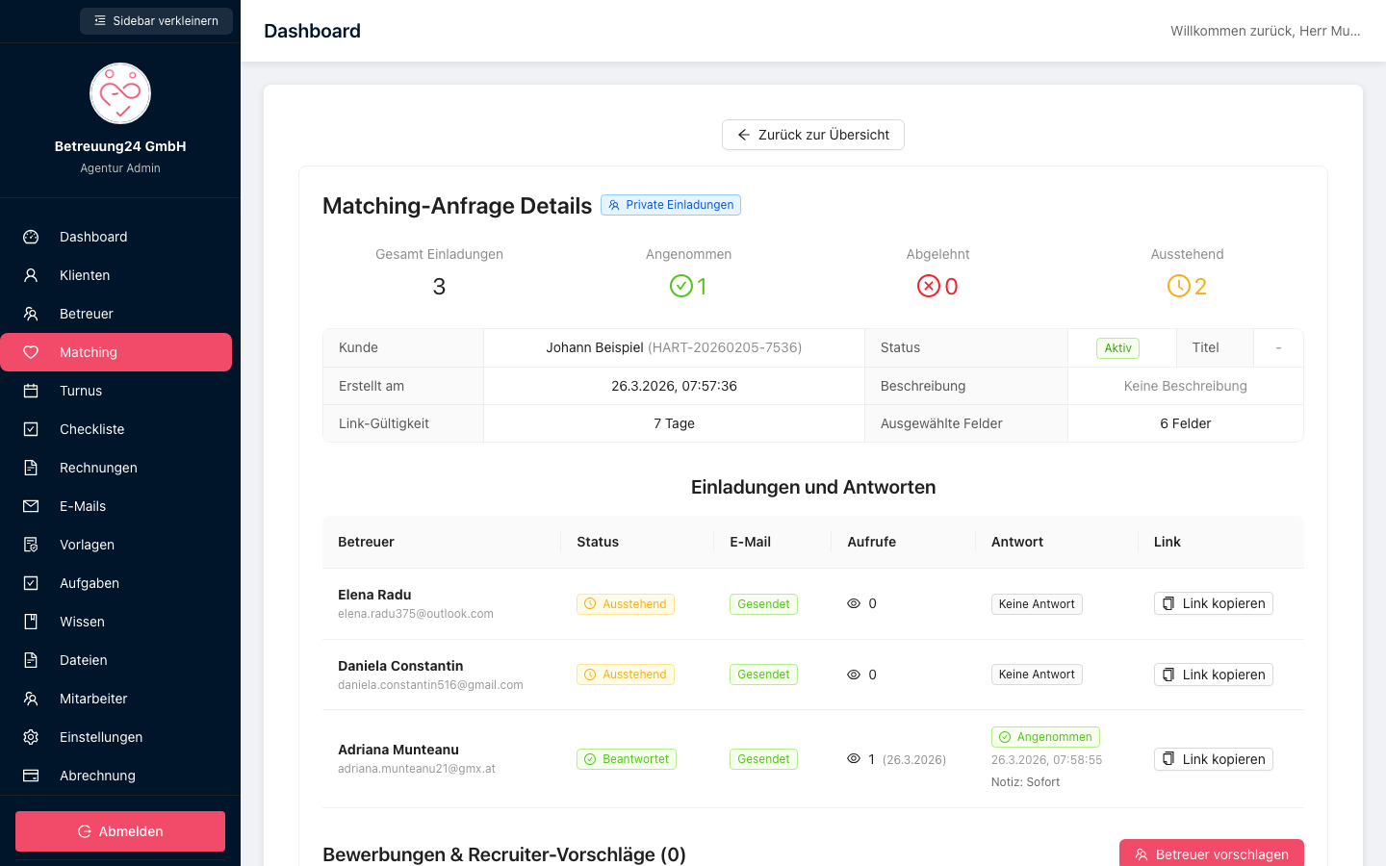Open the E-Mails envelope icon
Image resolution: width=1386 pixels, height=866 pixels.
(x=31, y=506)
